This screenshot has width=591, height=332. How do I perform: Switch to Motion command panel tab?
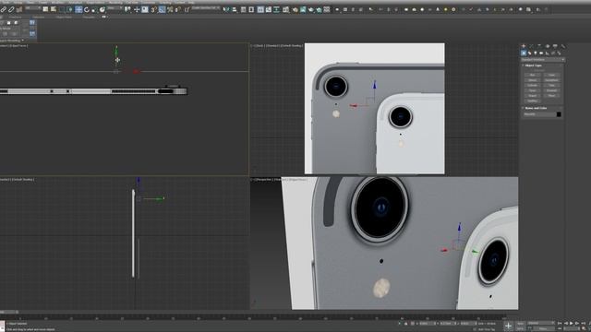[548, 46]
